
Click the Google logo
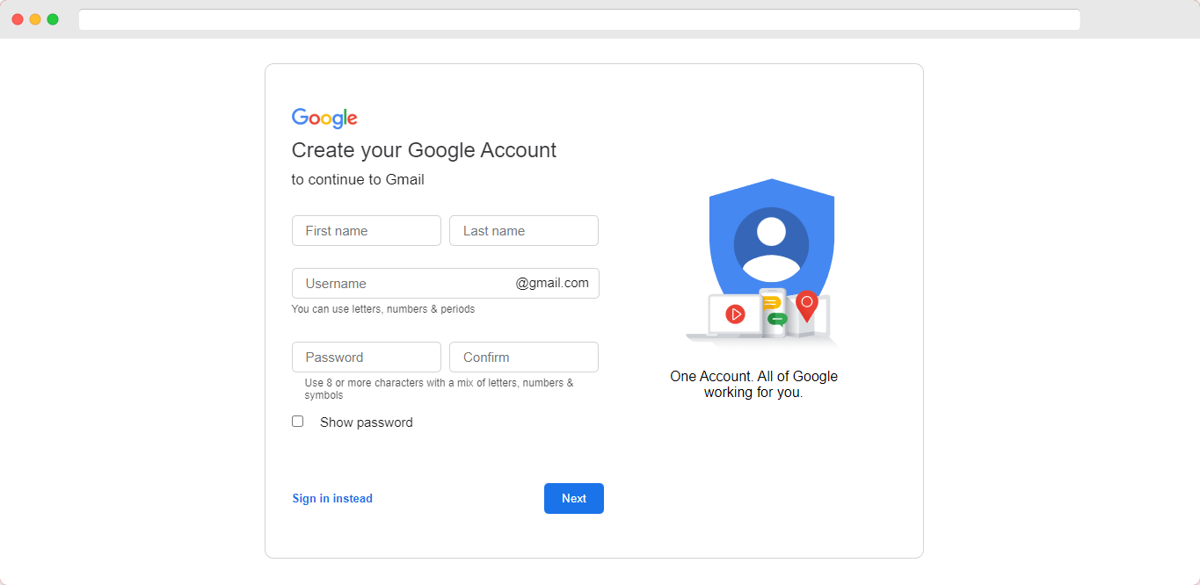(324, 119)
